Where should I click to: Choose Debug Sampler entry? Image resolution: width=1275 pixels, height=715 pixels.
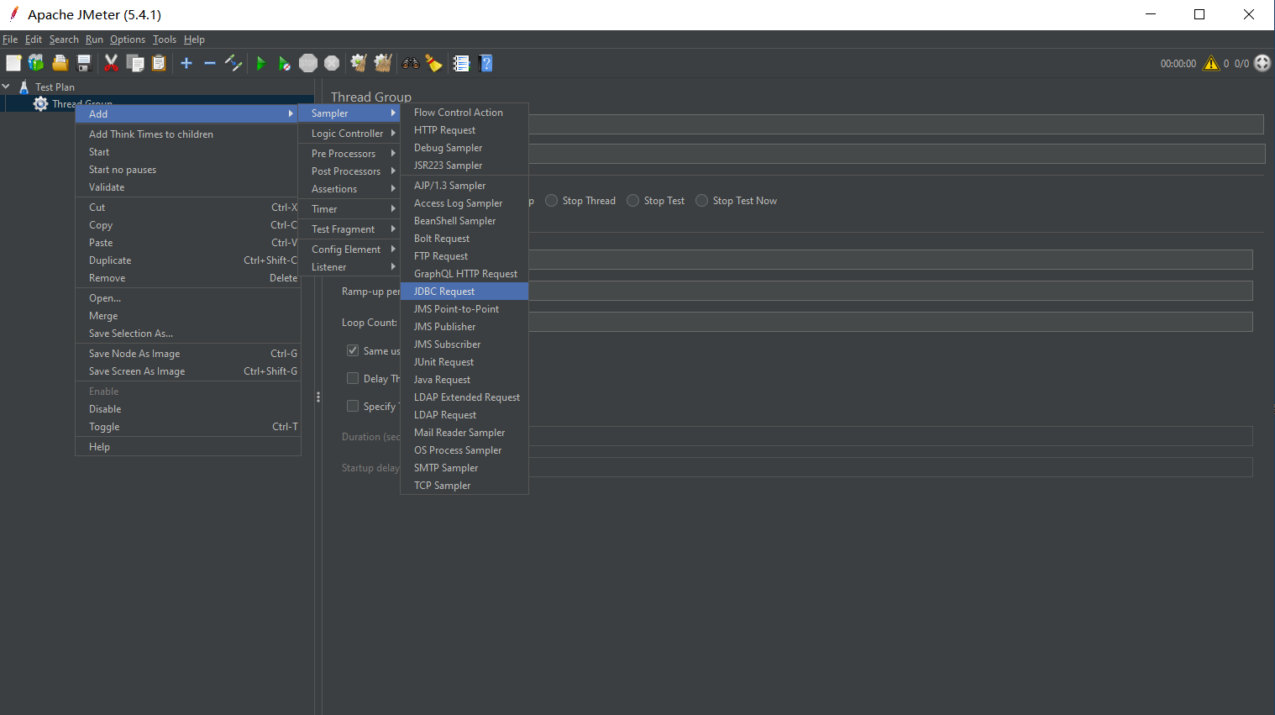[464, 147]
